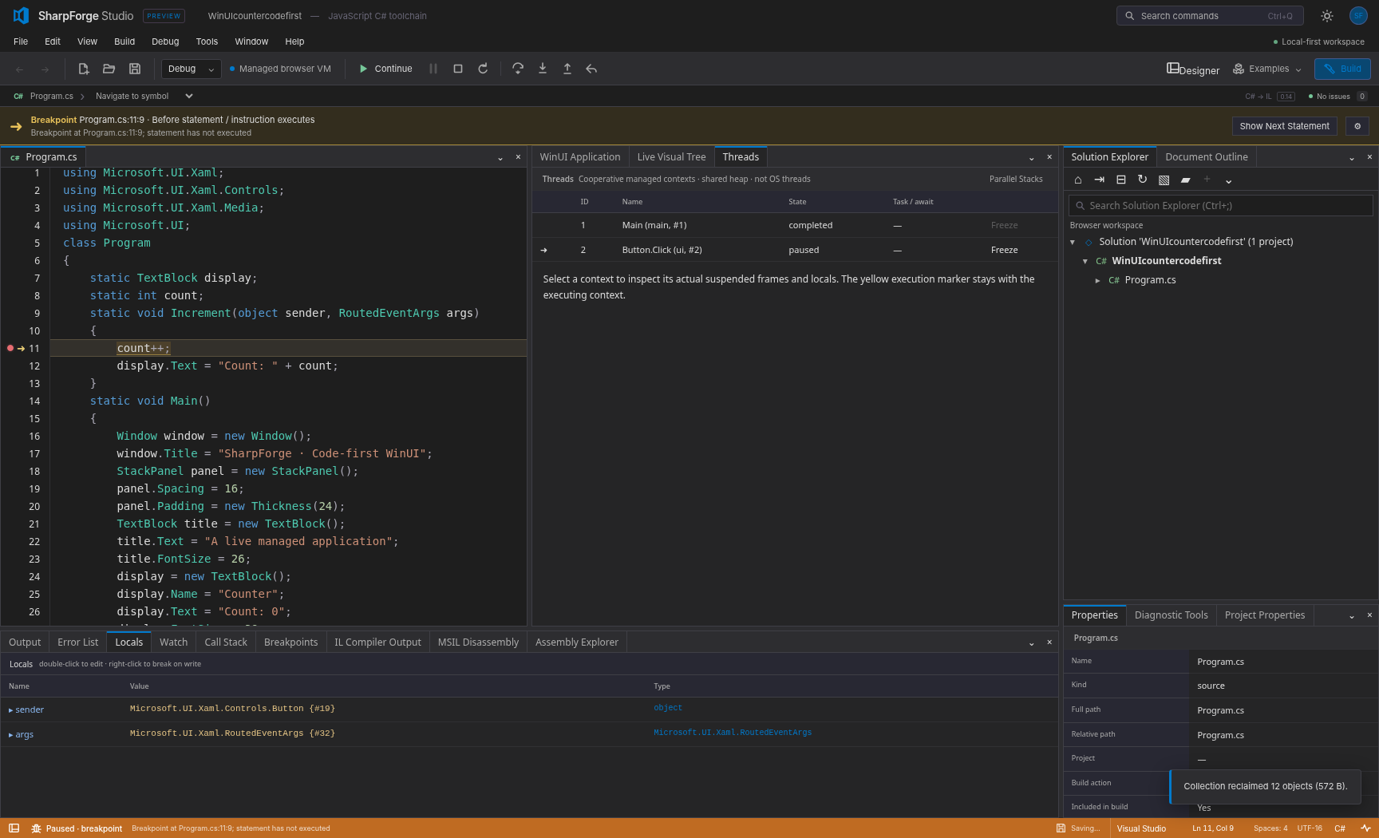Open the Debug menu
This screenshot has width=1379, height=838.
pos(165,42)
